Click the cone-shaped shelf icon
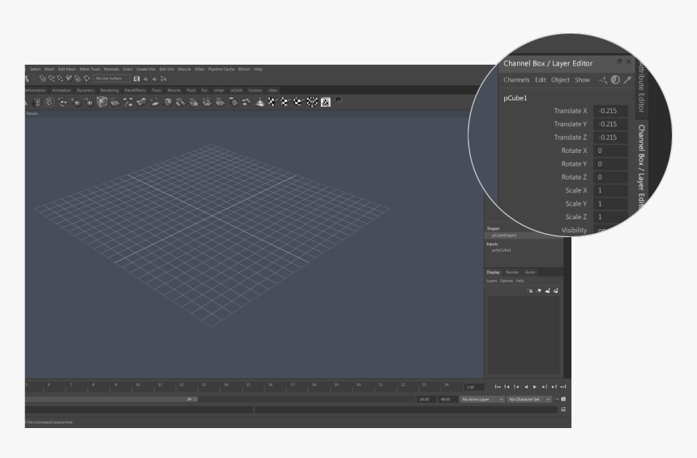Viewport: 697px width, 458px height. click(259, 103)
